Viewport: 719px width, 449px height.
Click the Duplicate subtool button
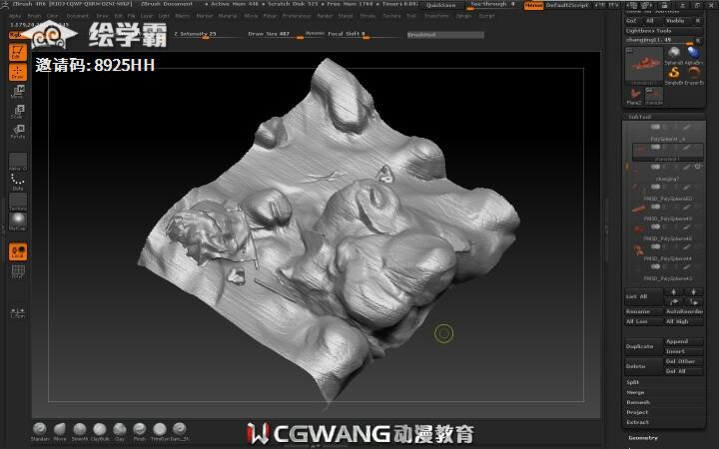[644, 346]
